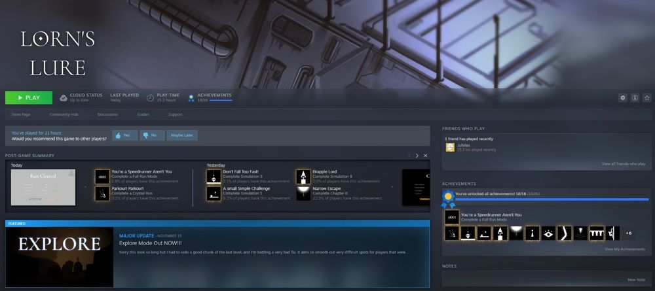This screenshot has height=291, width=655.
Task: Launch the game with the green Play button
Action: [29, 97]
